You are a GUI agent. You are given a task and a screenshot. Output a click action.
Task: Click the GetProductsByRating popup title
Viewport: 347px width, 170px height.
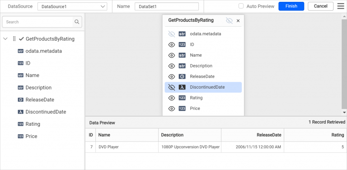tap(191, 20)
